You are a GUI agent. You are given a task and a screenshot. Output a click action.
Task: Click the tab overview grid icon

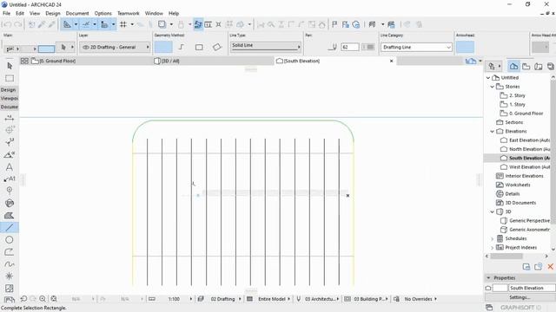tap(24, 61)
